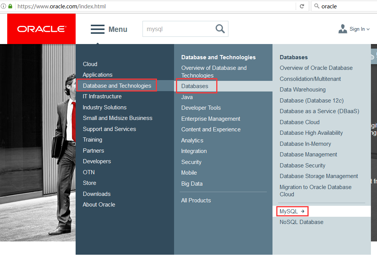Screen dimensions: 377x257
Task: Click the Sign In text
Action: point(357,29)
